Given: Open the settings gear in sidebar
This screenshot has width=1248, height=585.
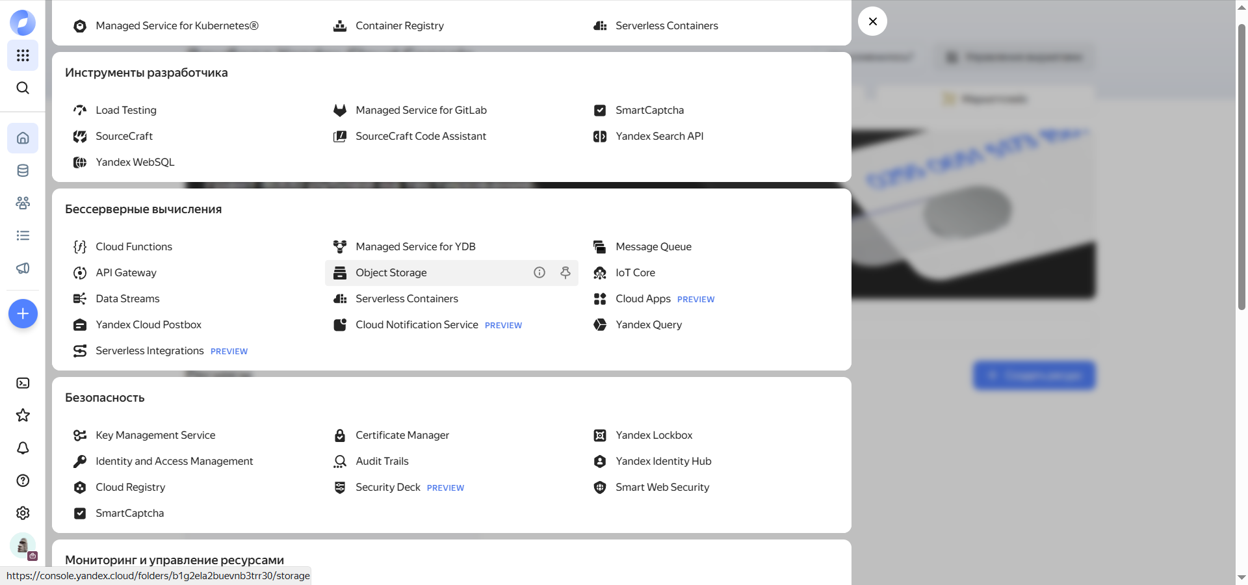Looking at the screenshot, I should 23,513.
